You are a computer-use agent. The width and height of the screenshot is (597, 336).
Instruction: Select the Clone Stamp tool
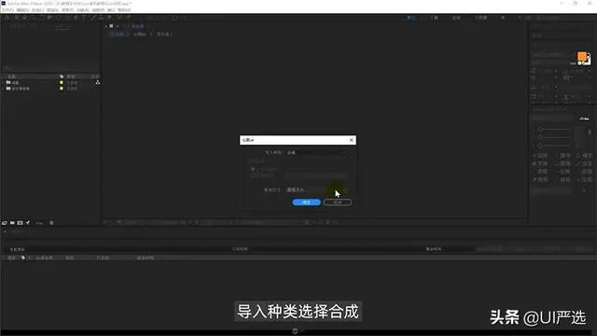[x=102, y=18]
